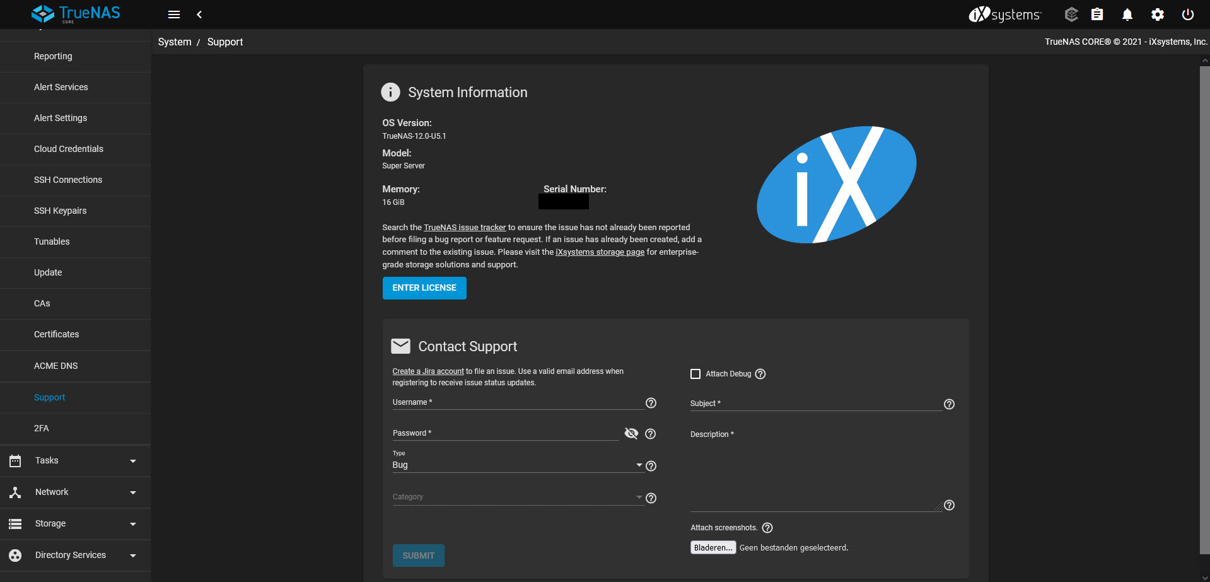Open the Type dropdown showing Bug
Image resolution: width=1210 pixels, height=582 pixels.
click(517, 465)
